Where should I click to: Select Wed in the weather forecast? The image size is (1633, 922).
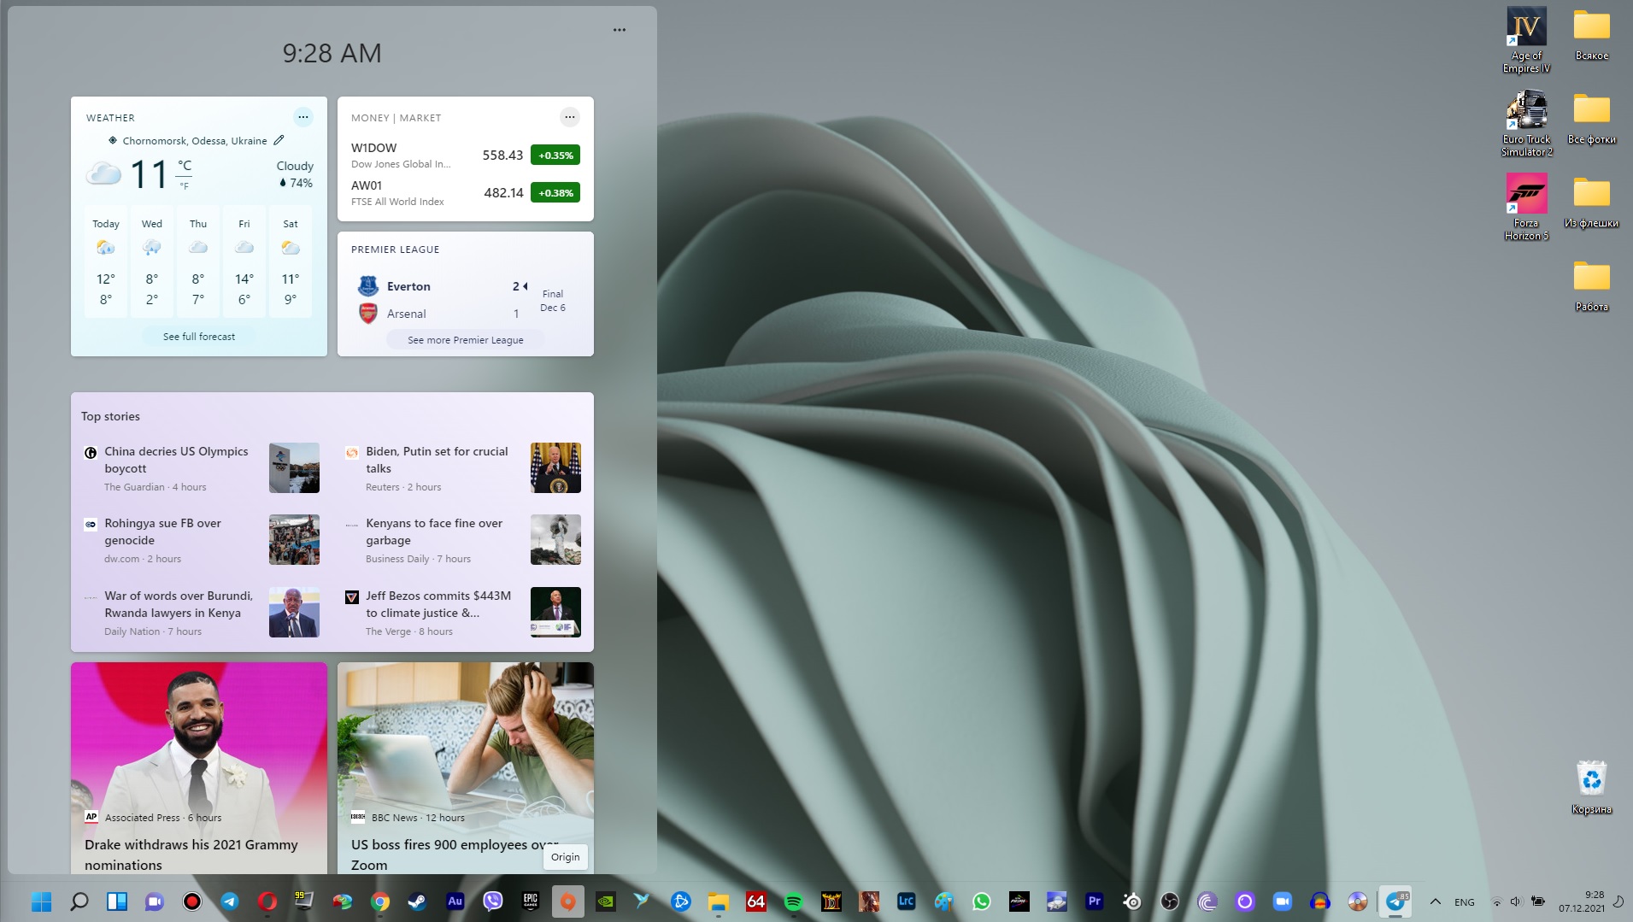pyautogui.click(x=152, y=261)
